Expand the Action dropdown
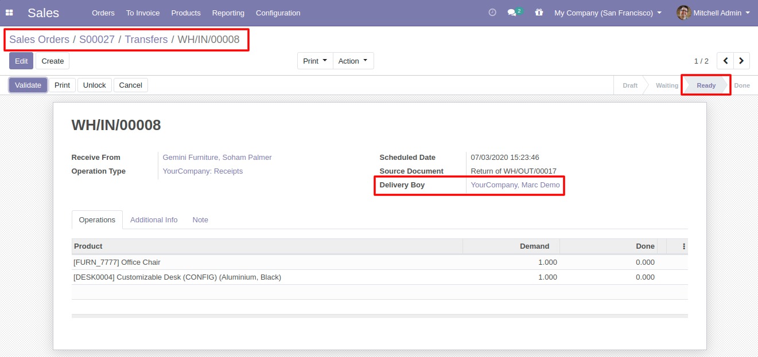 click(353, 61)
